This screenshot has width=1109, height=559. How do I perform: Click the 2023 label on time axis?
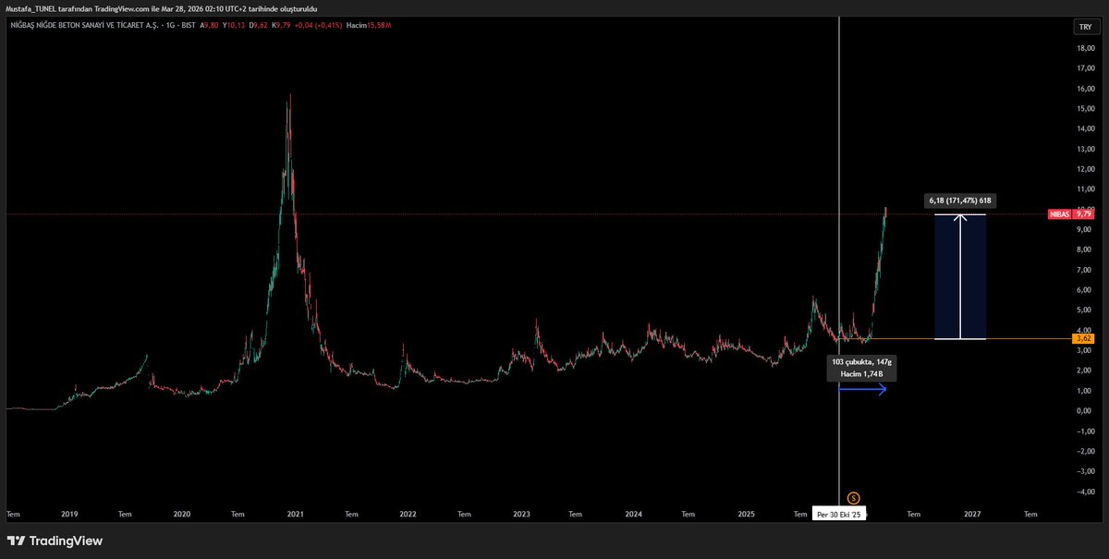pos(521,514)
